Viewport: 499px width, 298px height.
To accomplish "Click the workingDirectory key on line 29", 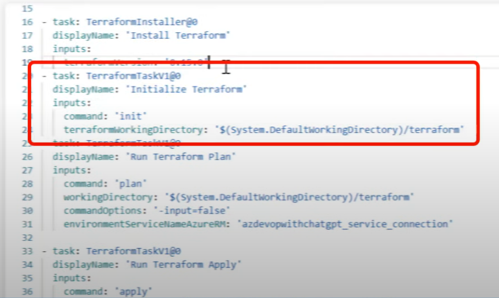I will pyautogui.click(x=107, y=197).
